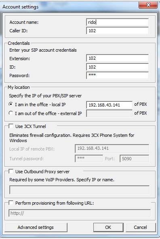Click the Caller ID input field
This screenshot has height=239, width=160.
(x=117, y=31)
